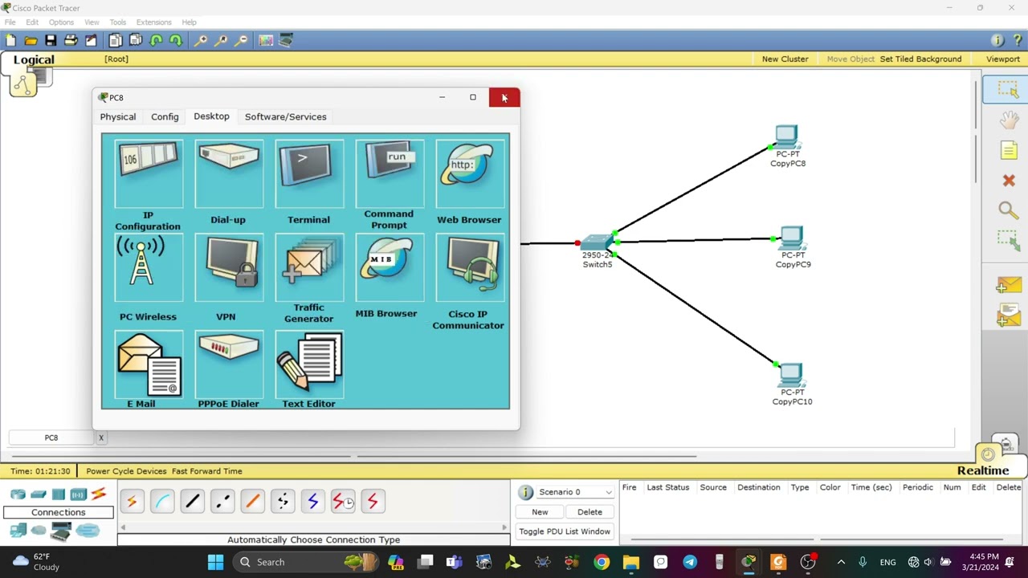The width and height of the screenshot is (1028, 578).
Task: Select the phone line connection
Action: (283, 502)
